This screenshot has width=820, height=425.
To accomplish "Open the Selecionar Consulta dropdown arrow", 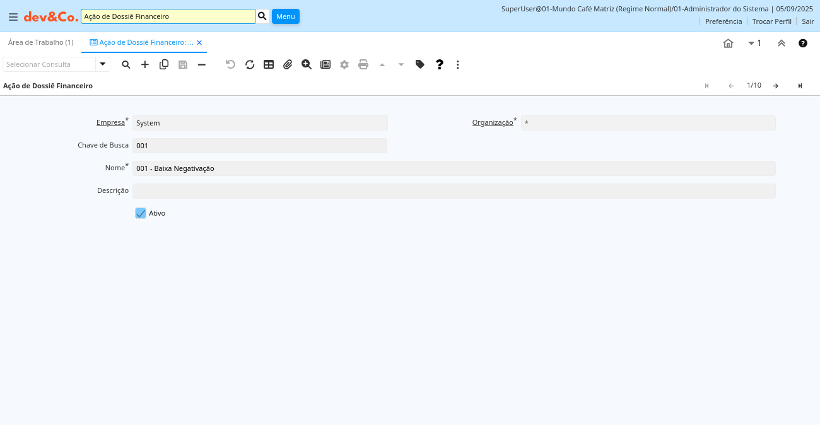I will coord(103,64).
